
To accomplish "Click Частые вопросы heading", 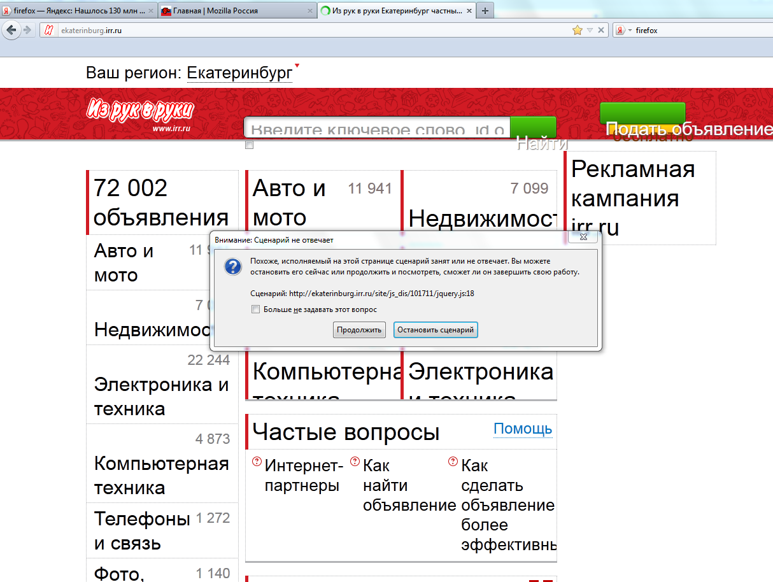I will [x=346, y=432].
